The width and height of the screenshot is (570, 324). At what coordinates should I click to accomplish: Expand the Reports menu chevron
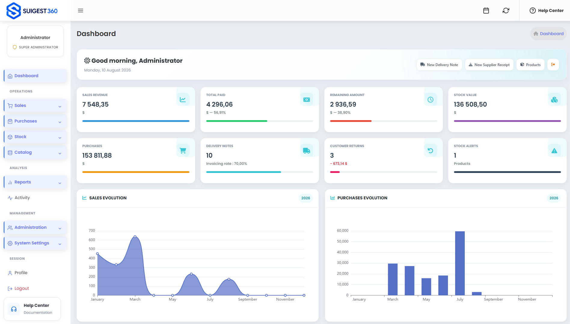click(x=60, y=183)
